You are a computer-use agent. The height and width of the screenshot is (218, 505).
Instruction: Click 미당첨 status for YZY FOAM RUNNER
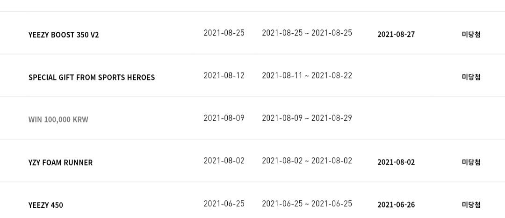point(471,162)
